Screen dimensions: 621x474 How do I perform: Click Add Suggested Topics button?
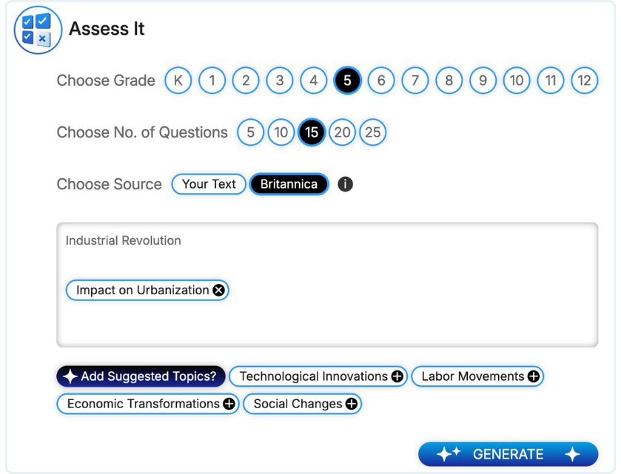pyautogui.click(x=141, y=376)
